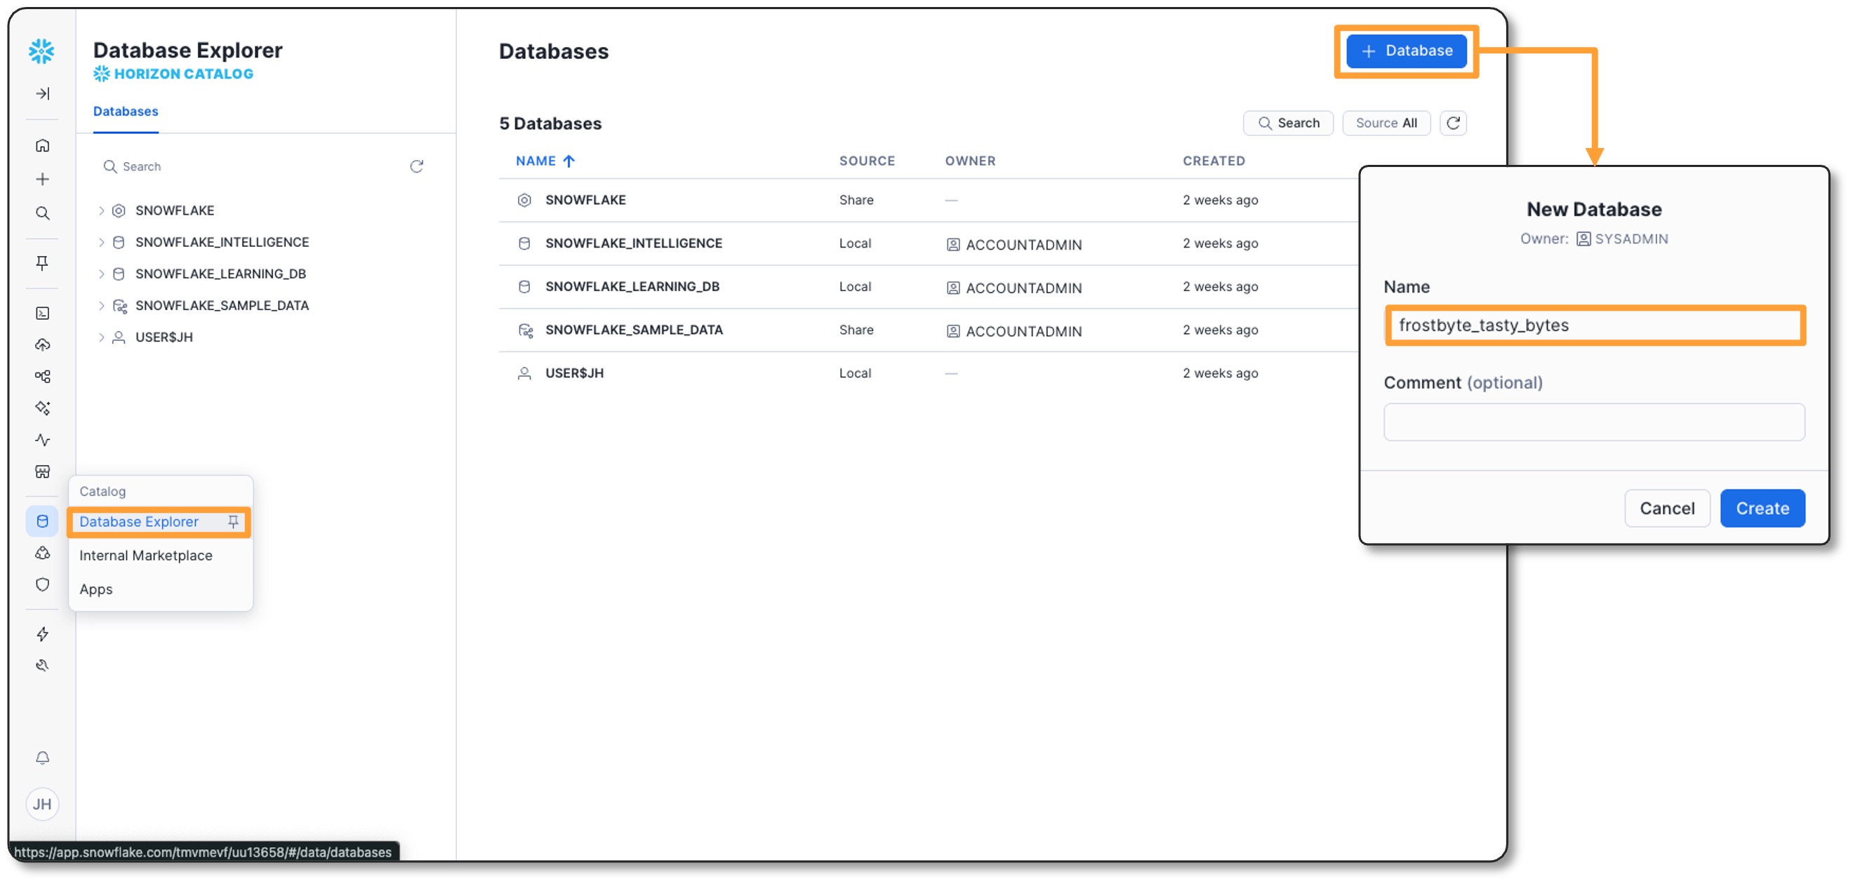This screenshot has height=884, width=1853.
Task: Click the plus Create icon in sidebar
Action: (x=42, y=179)
